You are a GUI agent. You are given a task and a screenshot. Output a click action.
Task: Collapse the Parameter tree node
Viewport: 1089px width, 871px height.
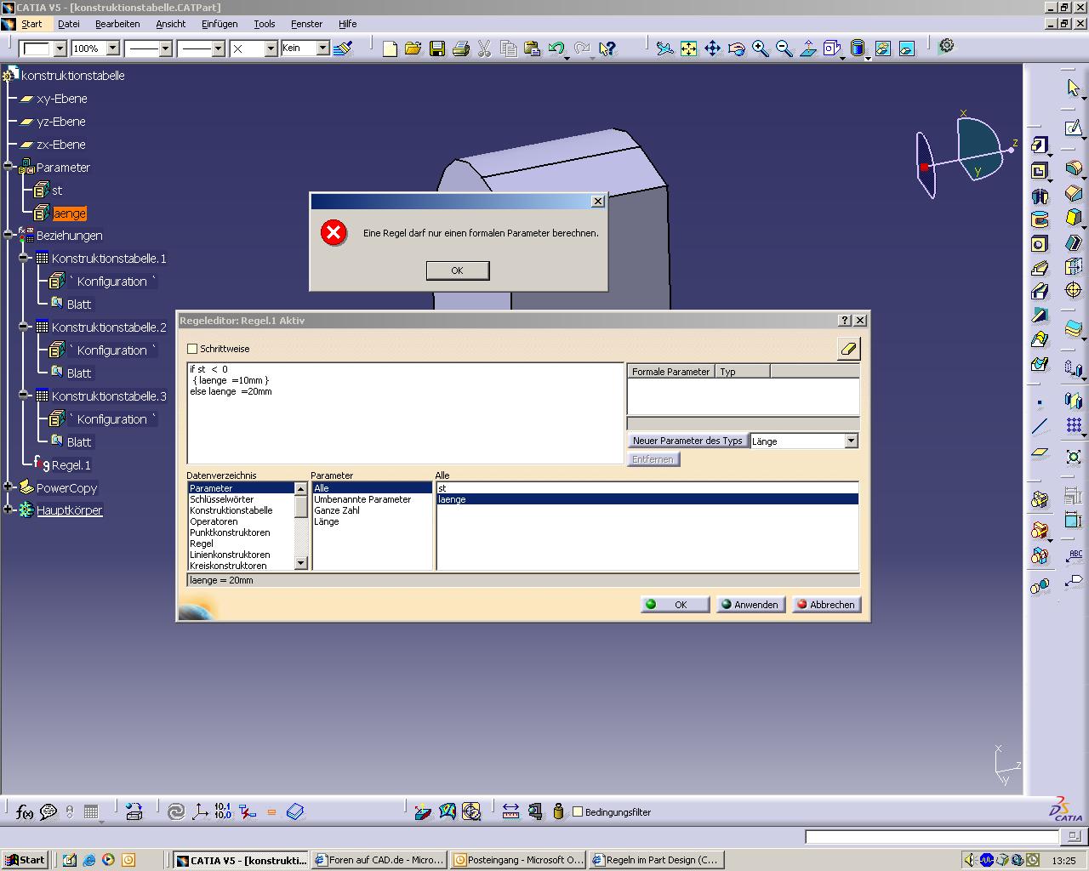coord(9,168)
